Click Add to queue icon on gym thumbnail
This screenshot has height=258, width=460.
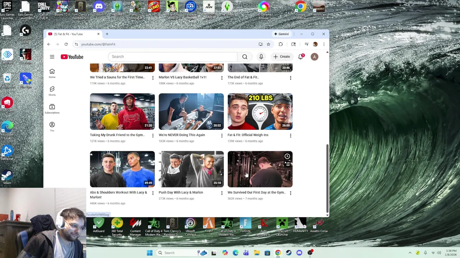pyautogui.click(x=287, y=164)
